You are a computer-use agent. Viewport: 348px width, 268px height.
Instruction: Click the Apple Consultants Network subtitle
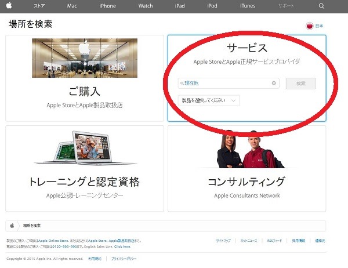coord(247,195)
